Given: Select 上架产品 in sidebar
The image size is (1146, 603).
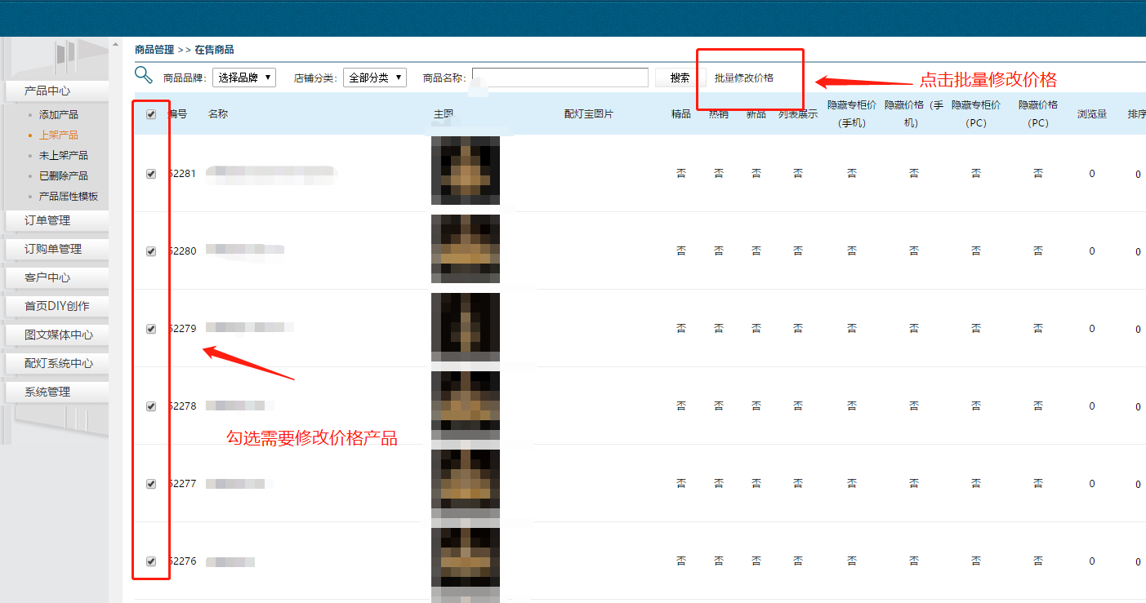Looking at the screenshot, I should pyautogui.click(x=59, y=135).
